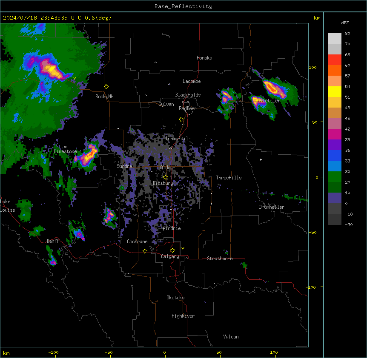Select the purple 36-39 dBZ legend swatch

(x=335, y=145)
